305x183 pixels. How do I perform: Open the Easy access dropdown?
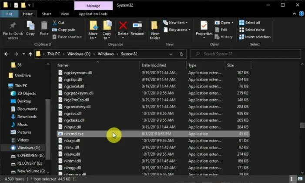[x=177, y=30]
